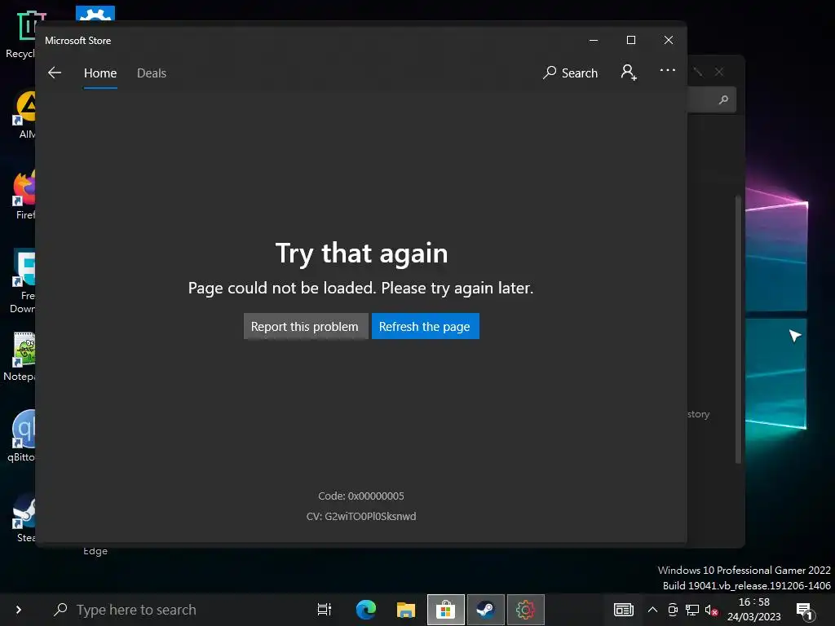Image resolution: width=835 pixels, height=626 pixels.
Task: Open the network tray icon
Action: [692, 610]
